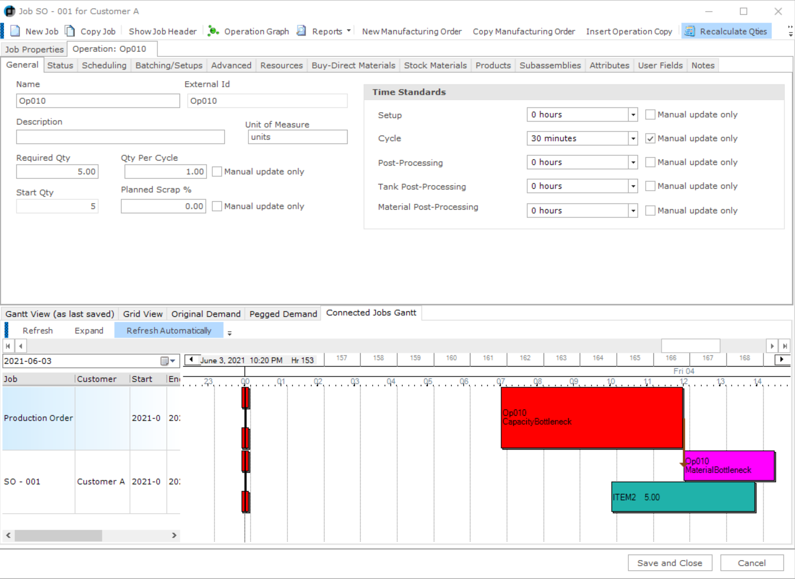Click the Copy Job documents icon
This screenshot has height=579, width=795.
[x=70, y=31]
